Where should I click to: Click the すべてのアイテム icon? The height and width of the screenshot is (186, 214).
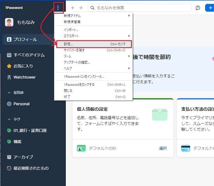click(9, 55)
